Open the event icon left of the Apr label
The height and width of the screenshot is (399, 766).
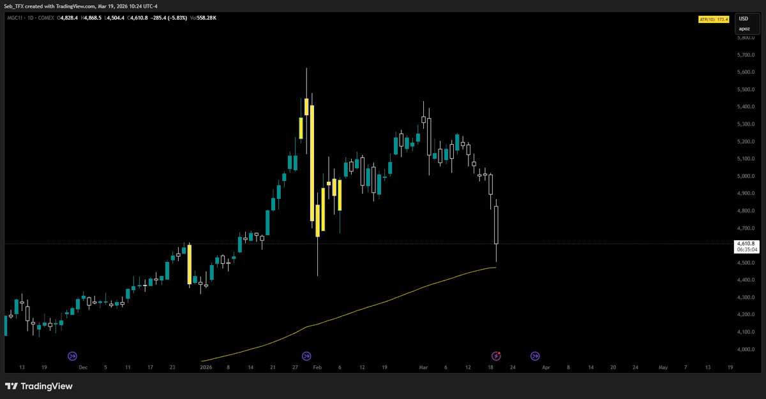535,356
